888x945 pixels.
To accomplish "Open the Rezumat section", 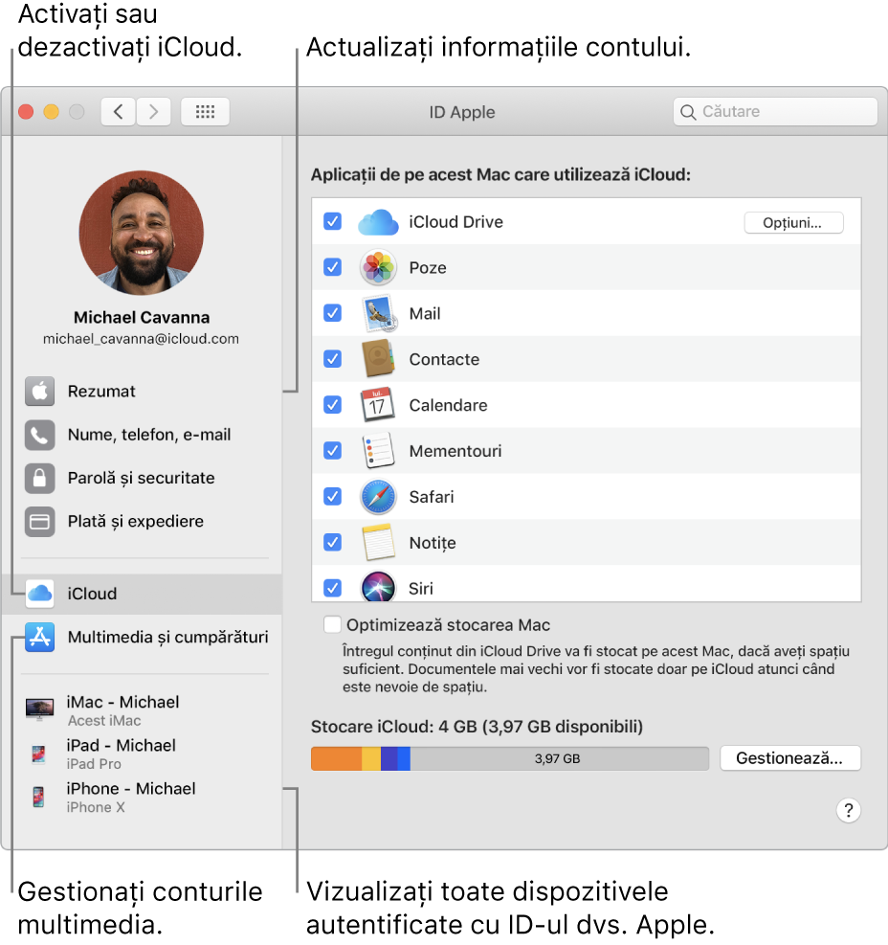I will 143,392.
